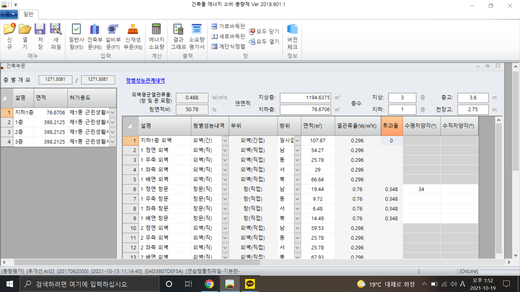Expand 허가용도 dropdown for 지하1층 row
The width and height of the screenshot is (520, 292).
pos(113,112)
